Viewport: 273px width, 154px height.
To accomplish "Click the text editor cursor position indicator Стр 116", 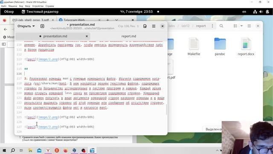I will click(x=128, y=26).
